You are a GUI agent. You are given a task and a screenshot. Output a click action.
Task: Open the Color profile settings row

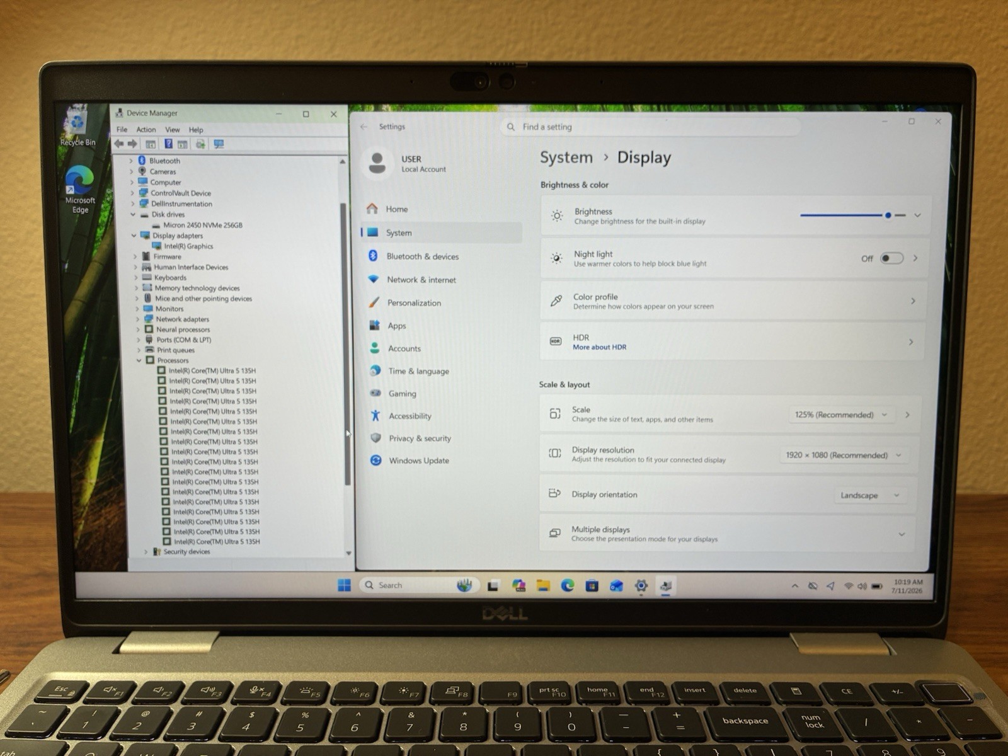click(x=733, y=301)
